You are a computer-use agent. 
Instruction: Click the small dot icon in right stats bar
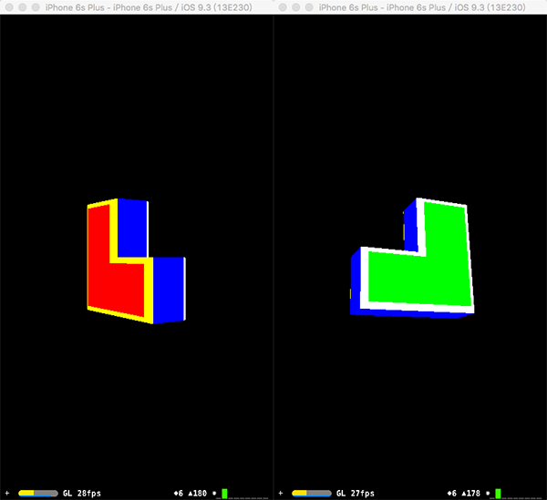tap(488, 493)
